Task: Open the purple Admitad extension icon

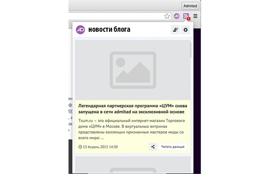Action: (x=177, y=16)
